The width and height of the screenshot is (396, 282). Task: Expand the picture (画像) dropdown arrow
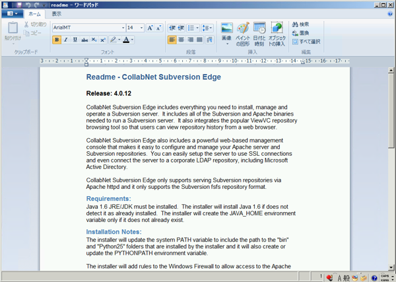227,44
